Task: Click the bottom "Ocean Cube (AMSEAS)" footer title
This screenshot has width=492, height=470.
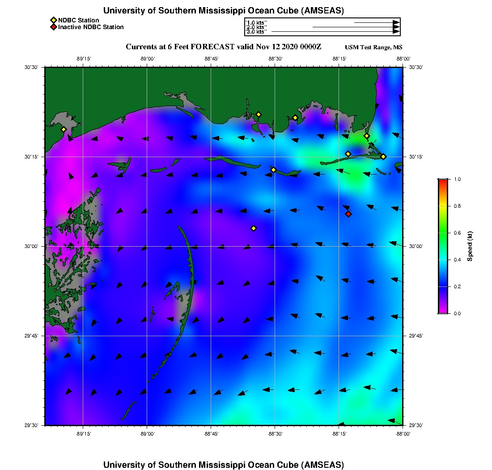Action: (224, 465)
